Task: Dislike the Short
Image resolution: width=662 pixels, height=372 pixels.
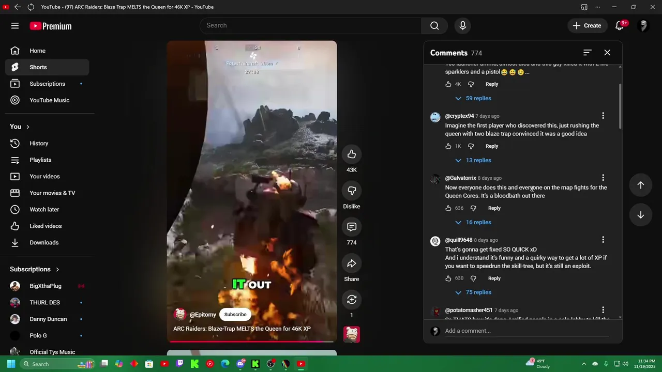Action: click(x=352, y=191)
